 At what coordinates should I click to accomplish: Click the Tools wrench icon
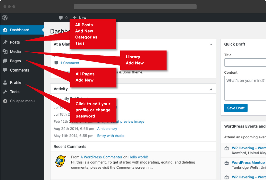pos(5,92)
